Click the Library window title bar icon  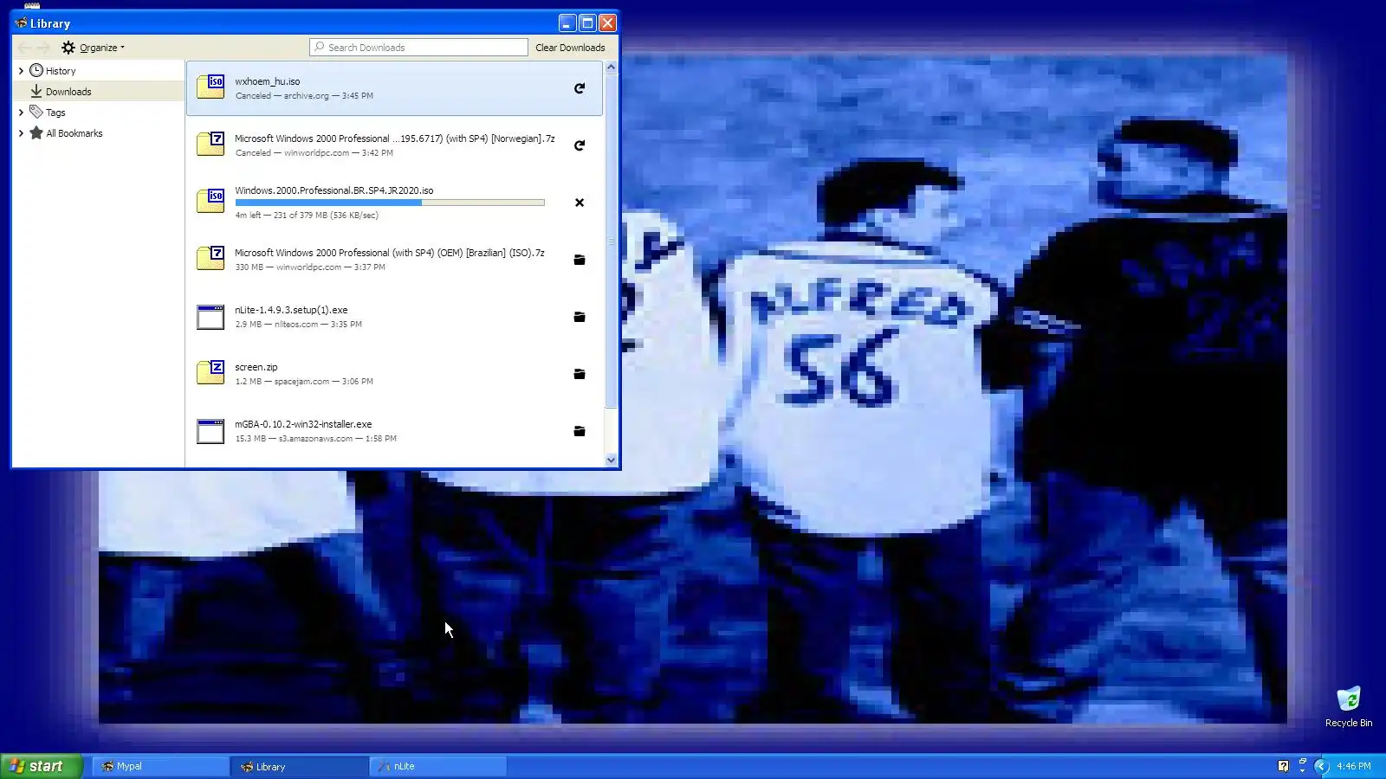point(21,23)
